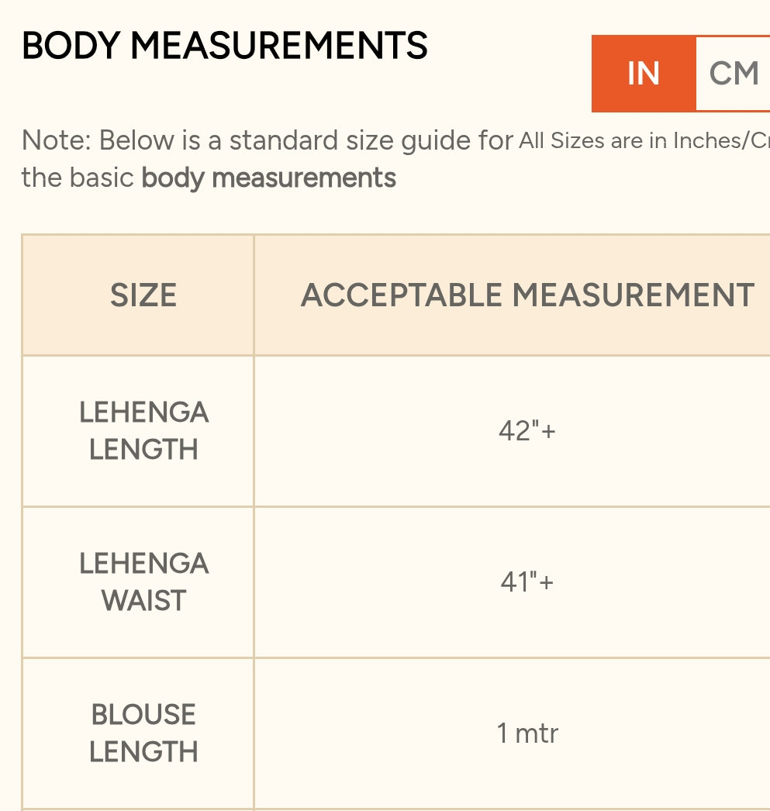Click the SIZE column header
Image resolution: width=770 pixels, height=811 pixels.
[143, 295]
